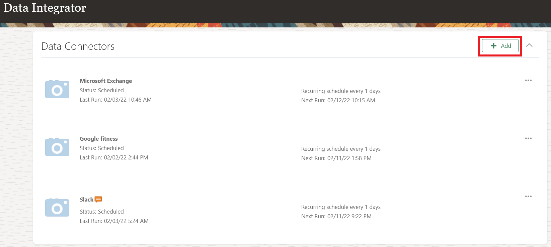The height and width of the screenshot is (247, 551).
Task: Click Google fitness recurring schedule text
Action: pyautogui.click(x=341, y=149)
